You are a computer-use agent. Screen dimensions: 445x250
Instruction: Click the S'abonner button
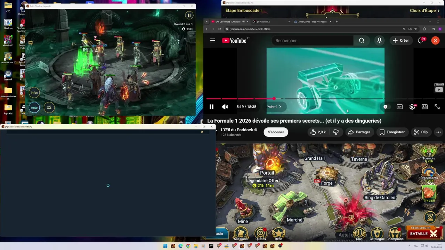276,132
